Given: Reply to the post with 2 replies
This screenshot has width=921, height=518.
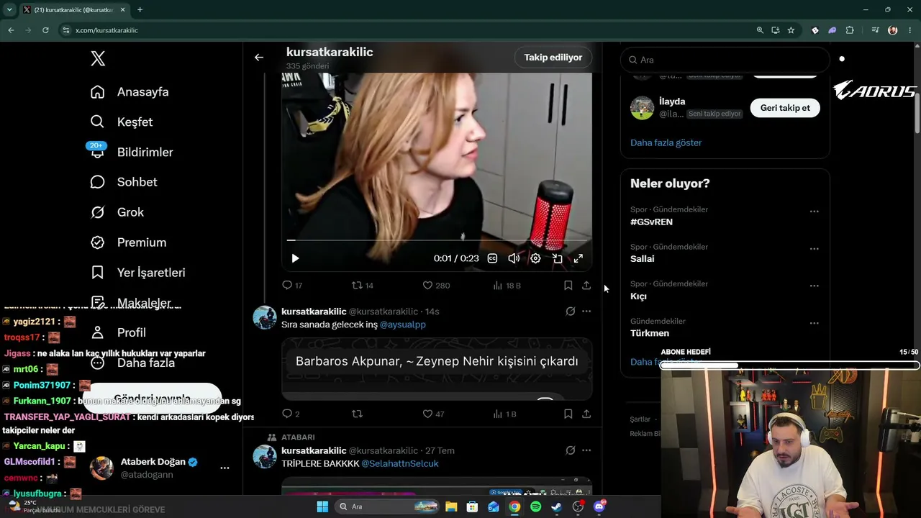Looking at the screenshot, I should (291, 414).
